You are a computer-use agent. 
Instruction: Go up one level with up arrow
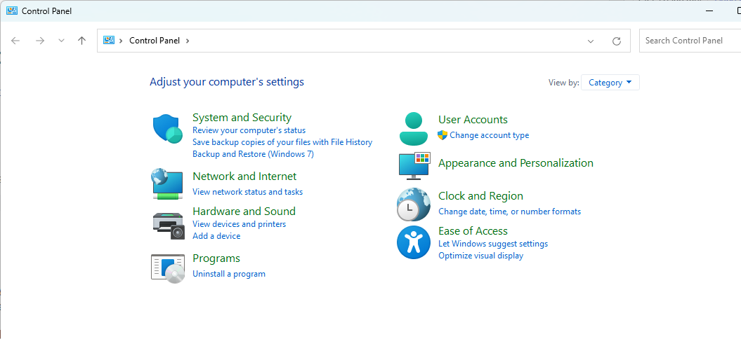81,41
